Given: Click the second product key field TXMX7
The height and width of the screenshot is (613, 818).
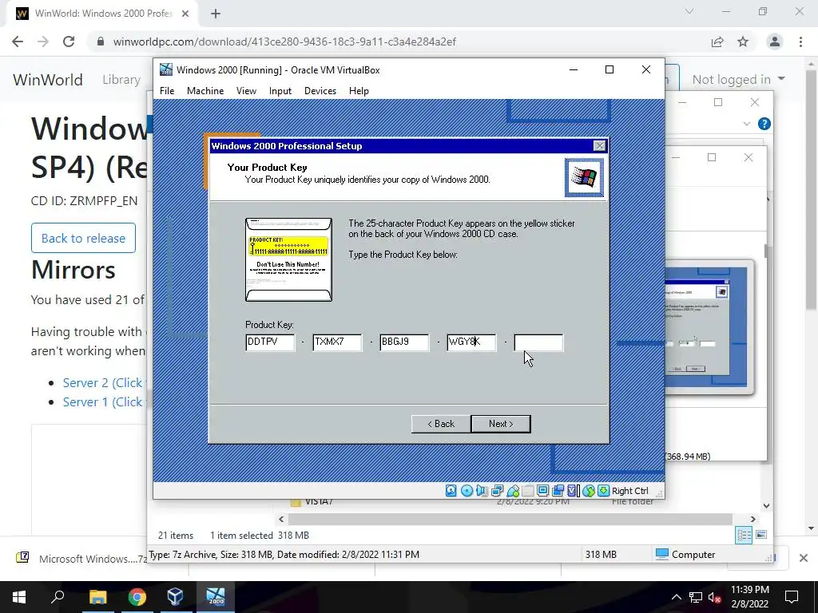Looking at the screenshot, I should (x=337, y=342).
